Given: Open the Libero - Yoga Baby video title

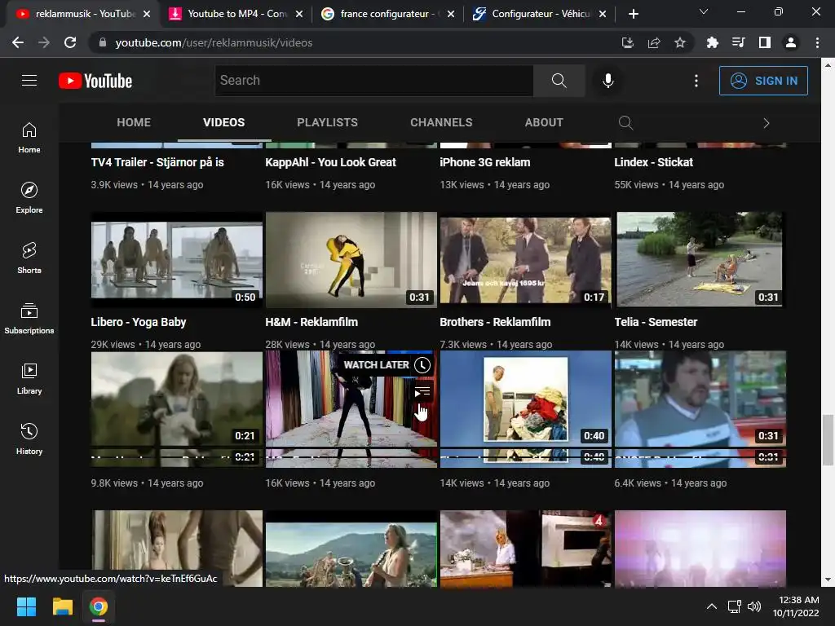Looking at the screenshot, I should click(x=139, y=322).
